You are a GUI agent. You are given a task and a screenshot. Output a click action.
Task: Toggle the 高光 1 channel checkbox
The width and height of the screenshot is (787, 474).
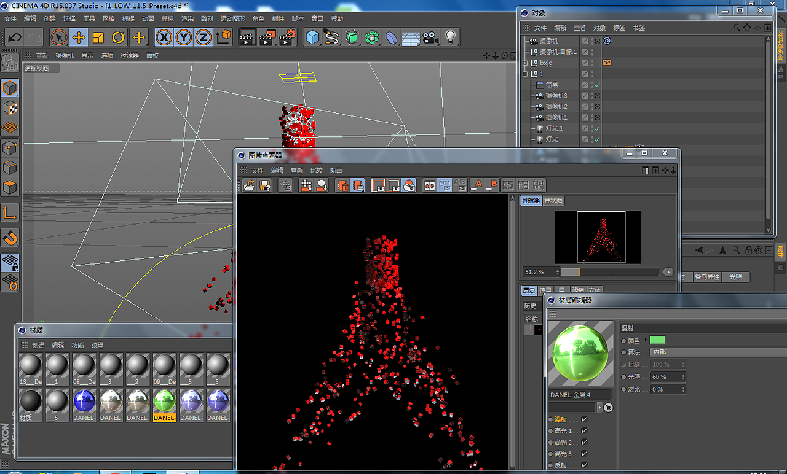[x=584, y=431]
